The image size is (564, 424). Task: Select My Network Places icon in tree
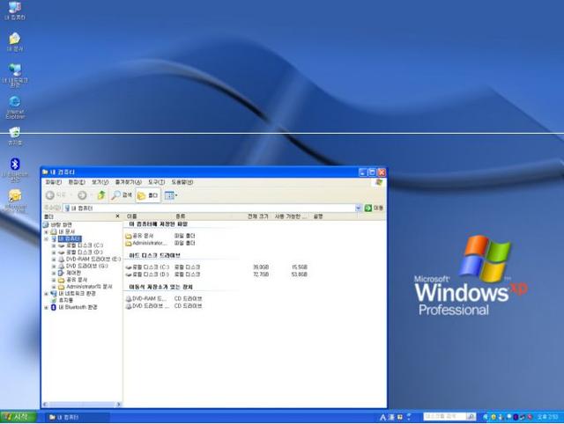click(x=54, y=294)
